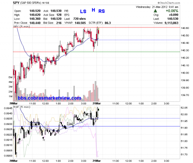Click the 21Mar date label under SPY chart

[97, 104]
